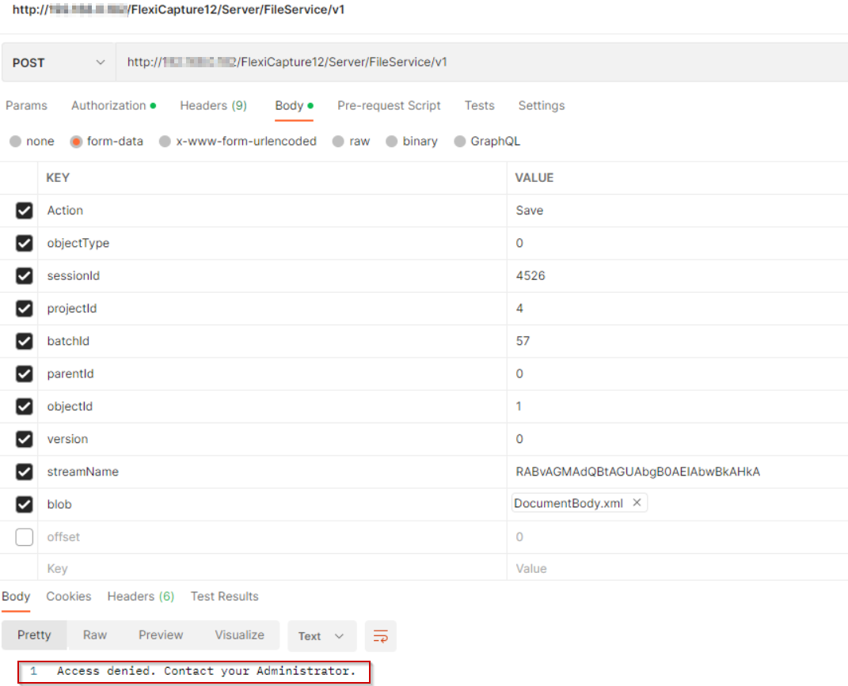Open the Test Results tab

(224, 597)
